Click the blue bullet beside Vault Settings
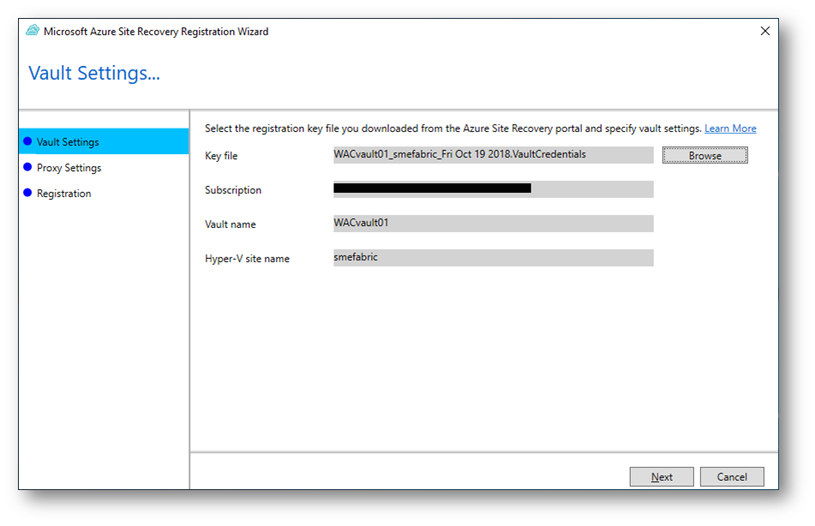 27,141
